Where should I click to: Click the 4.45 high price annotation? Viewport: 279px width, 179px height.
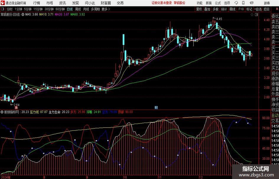219,19
